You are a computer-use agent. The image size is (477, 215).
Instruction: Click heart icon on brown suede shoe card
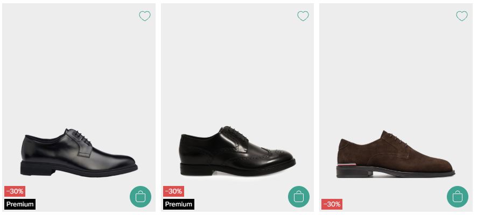pos(461,16)
